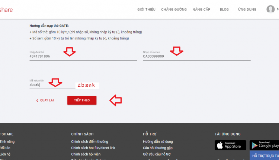
Task: Click the TẢI ỨNG DỤNG footer heading
Action: 228,134
